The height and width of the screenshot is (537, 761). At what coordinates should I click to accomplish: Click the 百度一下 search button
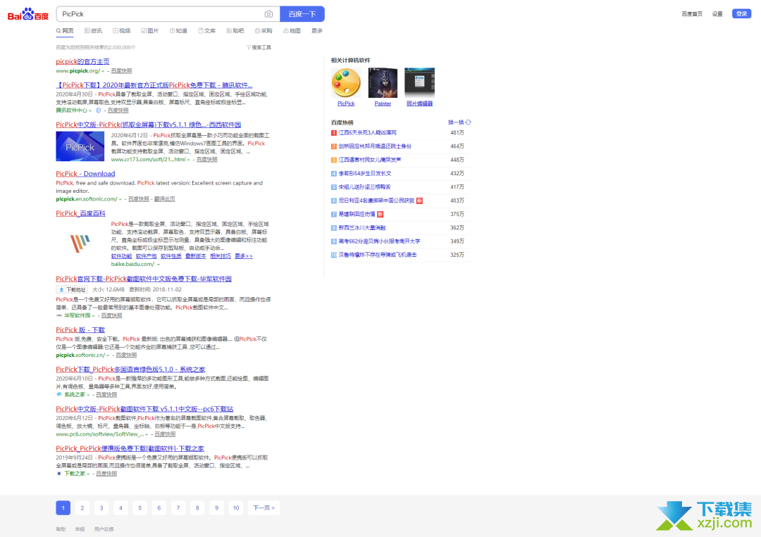pyautogui.click(x=302, y=14)
